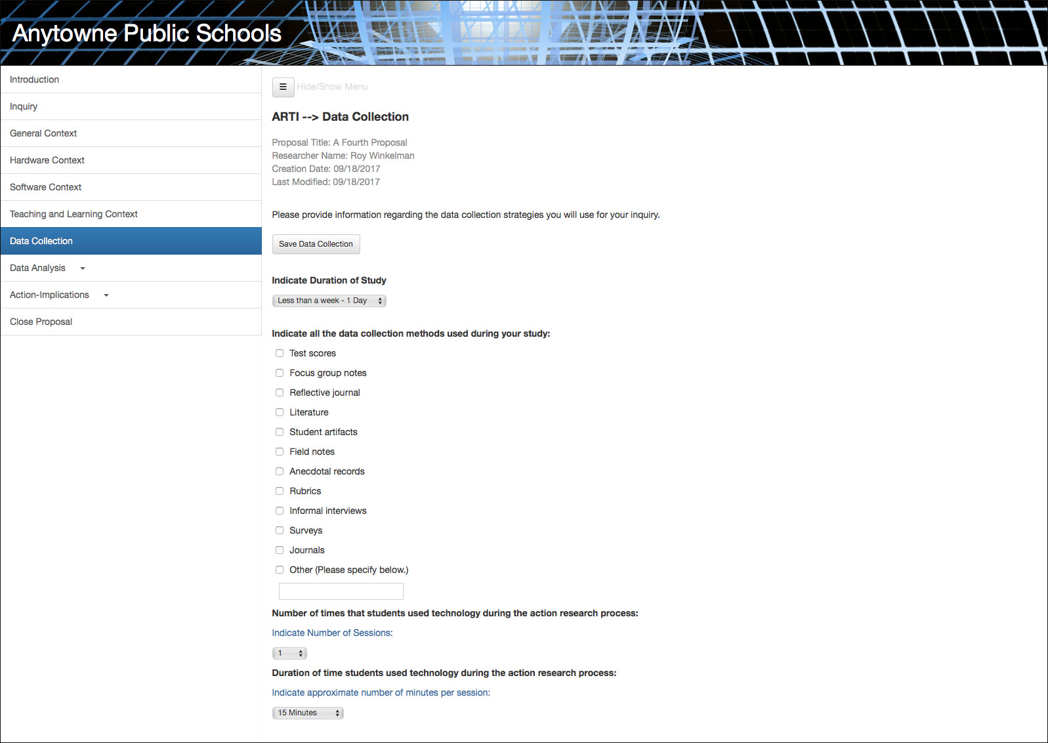
Task: Click the Save Data Collection button
Action: (x=316, y=244)
